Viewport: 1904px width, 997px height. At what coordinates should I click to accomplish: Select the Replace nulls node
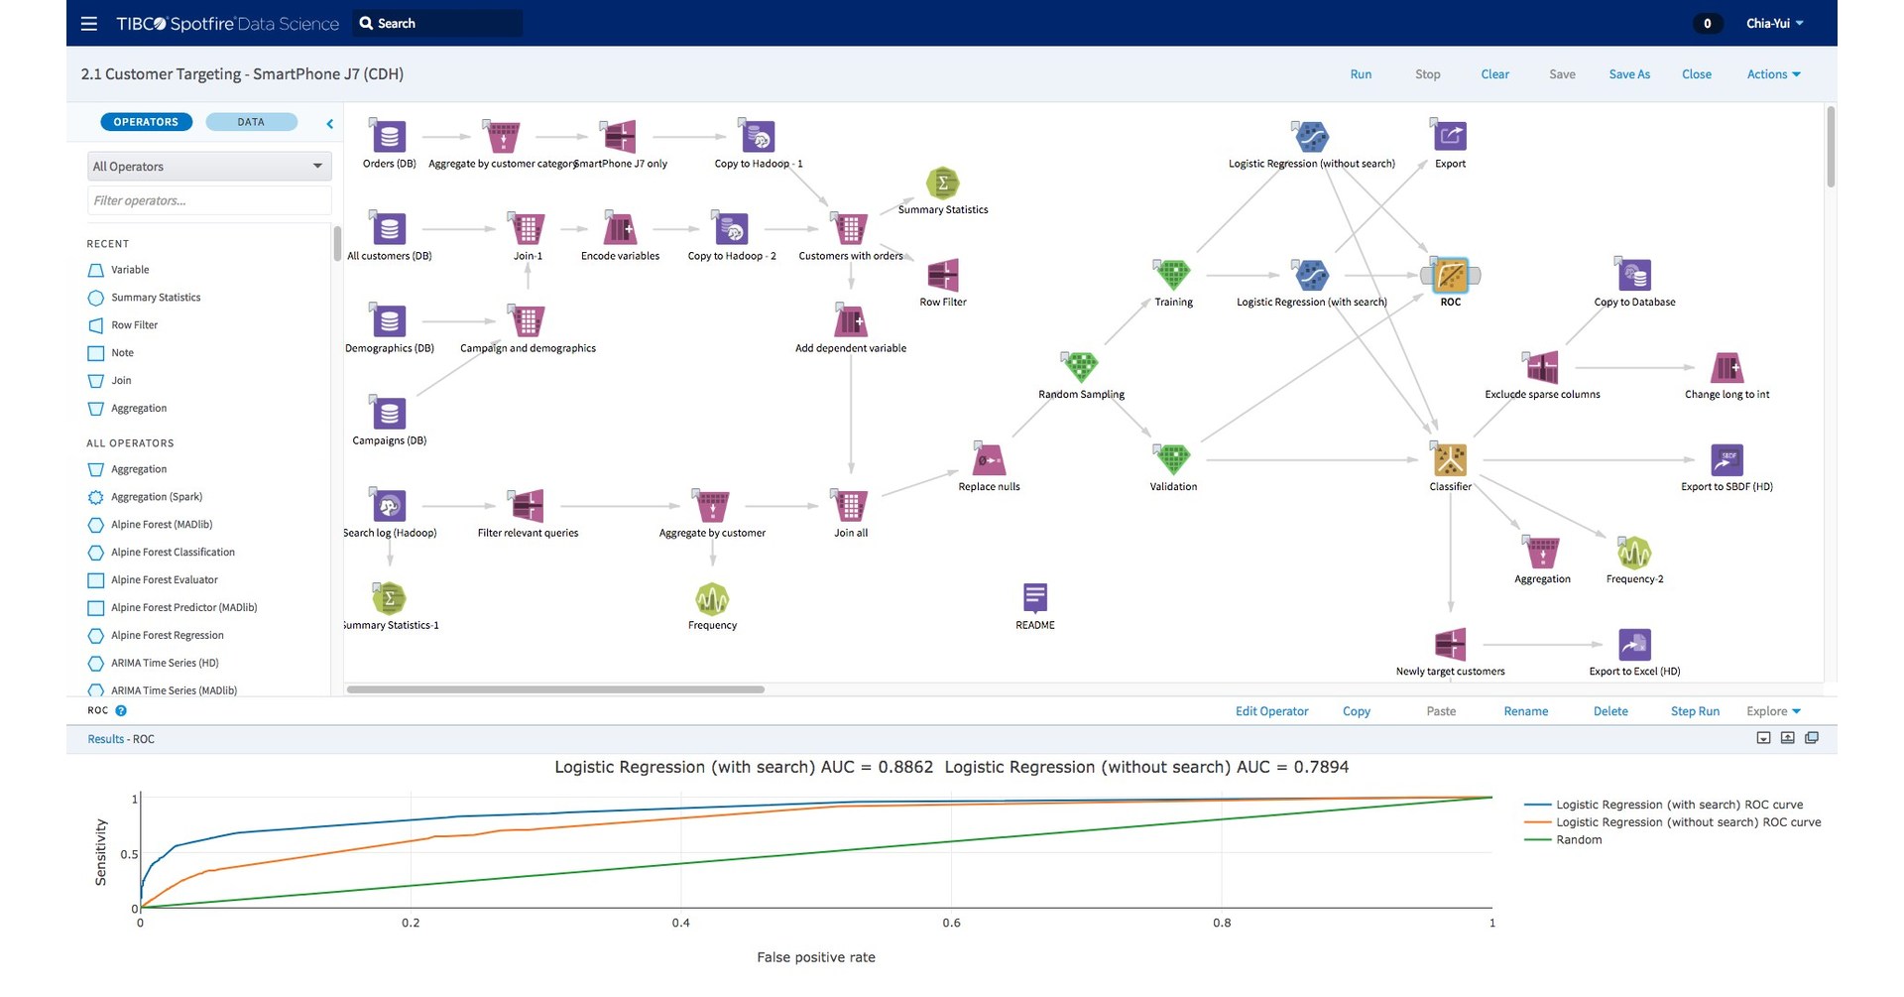pyautogui.click(x=989, y=459)
